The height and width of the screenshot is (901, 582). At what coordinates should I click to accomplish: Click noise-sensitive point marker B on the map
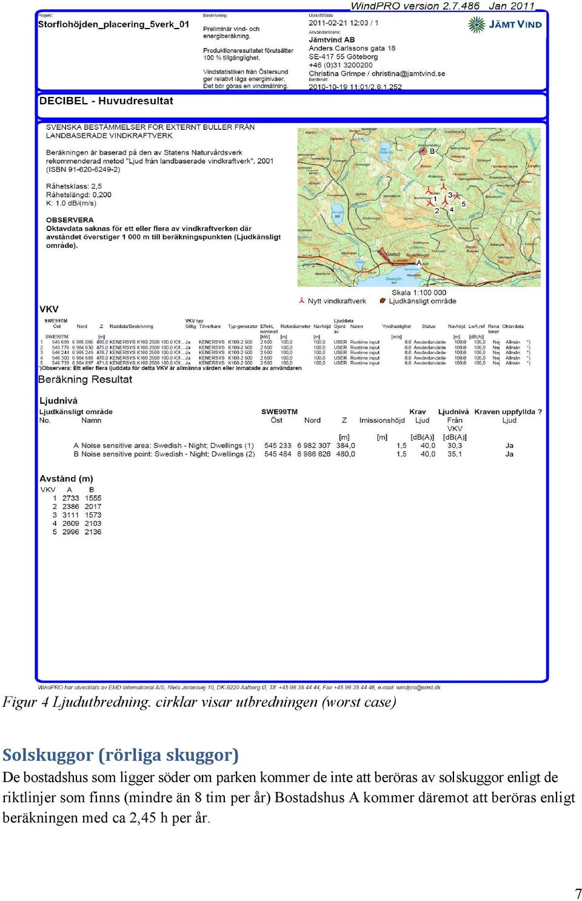(x=432, y=151)
